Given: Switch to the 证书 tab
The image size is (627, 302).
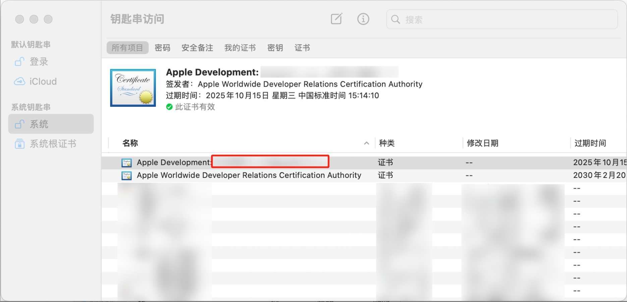Looking at the screenshot, I should (302, 48).
